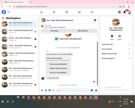
Task: Record a voice clip with microphone icon
Action: (x=42, y=90)
